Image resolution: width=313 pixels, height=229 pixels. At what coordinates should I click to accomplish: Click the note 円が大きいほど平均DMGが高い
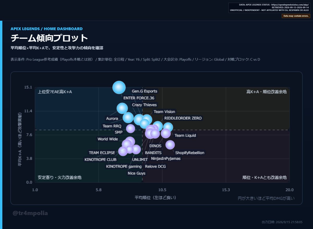[266, 198]
